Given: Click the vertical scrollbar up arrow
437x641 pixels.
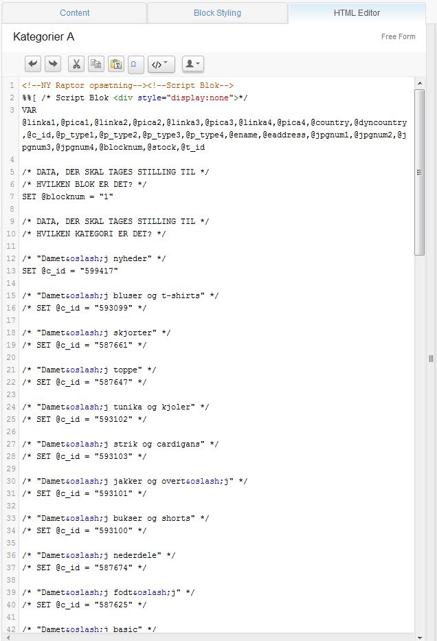Looking at the screenshot, I should coord(419,83).
